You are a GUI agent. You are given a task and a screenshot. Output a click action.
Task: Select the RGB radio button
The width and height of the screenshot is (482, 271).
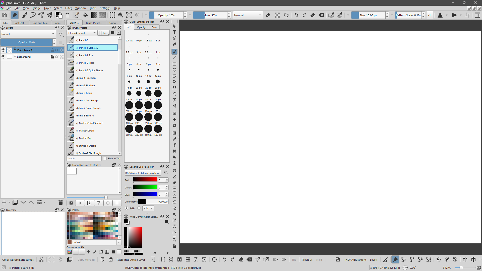tap(127, 208)
